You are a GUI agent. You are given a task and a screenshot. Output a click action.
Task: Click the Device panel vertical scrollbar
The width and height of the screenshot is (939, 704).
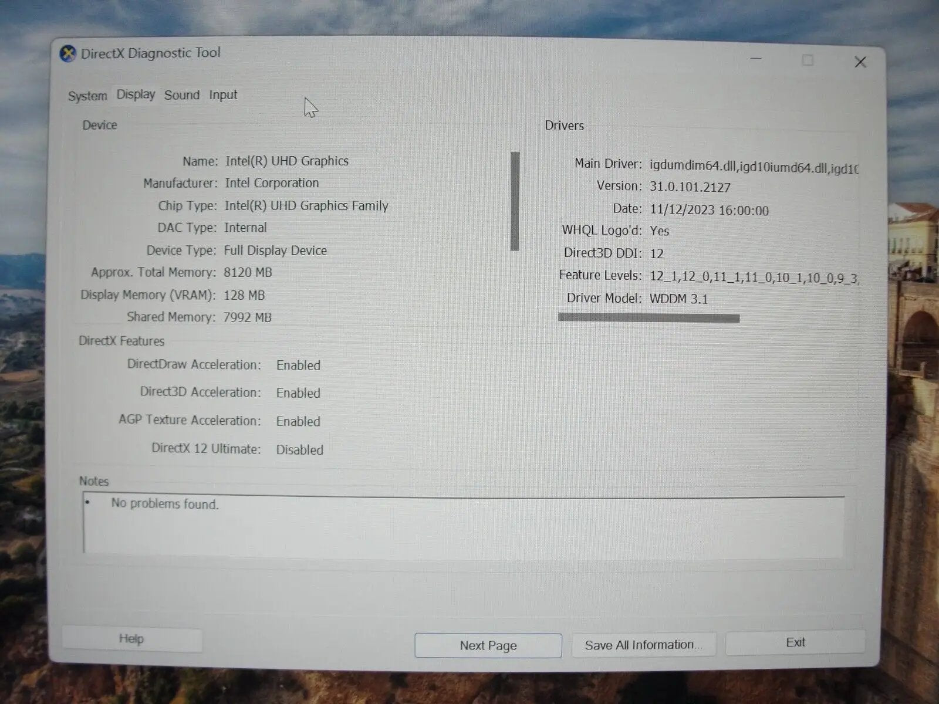(x=515, y=201)
